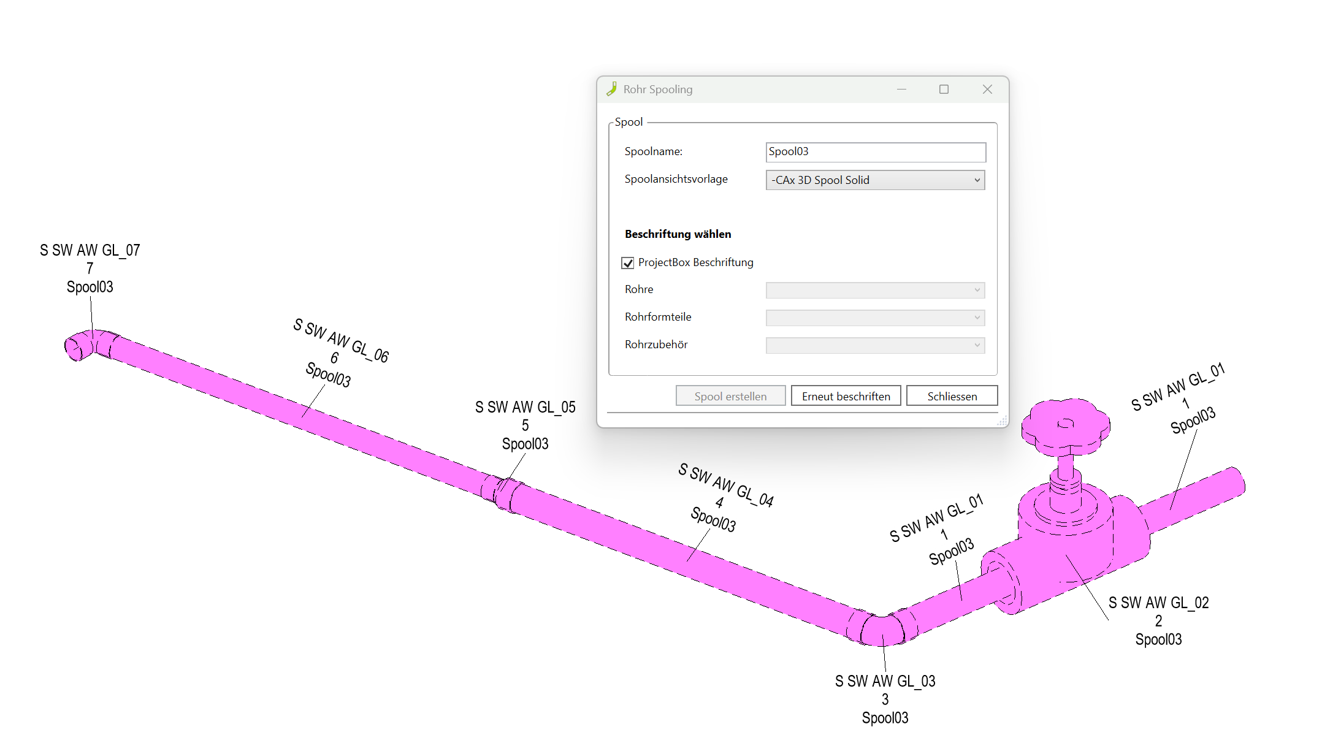Toggle ProjectBox Beschriftung checkbox
The height and width of the screenshot is (751, 1322).
click(627, 263)
